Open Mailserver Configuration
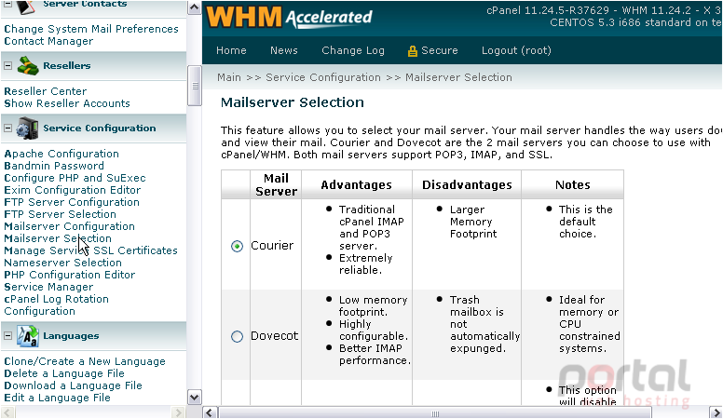The width and height of the screenshot is (723, 419). [x=69, y=226]
